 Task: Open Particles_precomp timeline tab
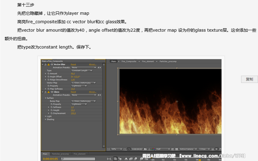[61, 154]
